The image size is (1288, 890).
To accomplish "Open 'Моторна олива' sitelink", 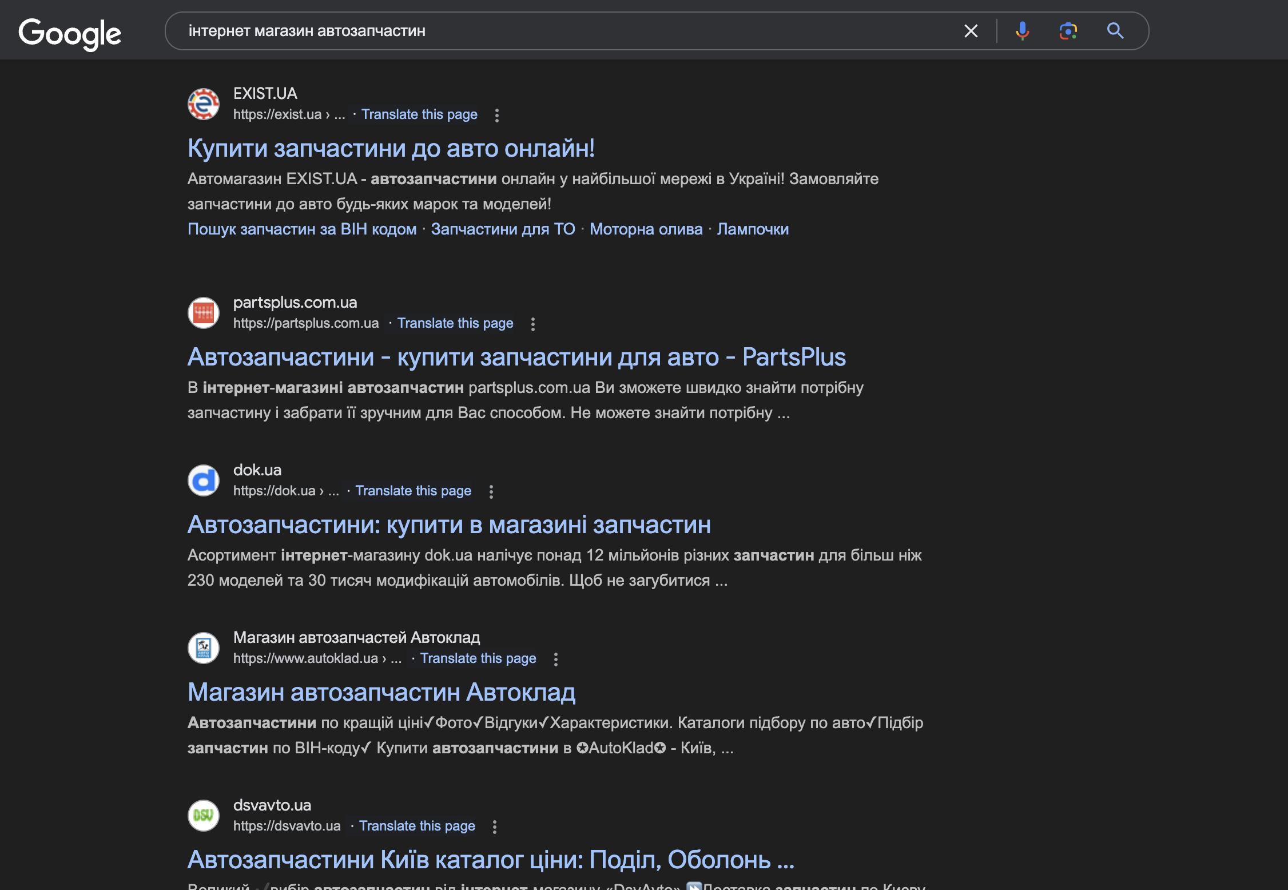I will pos(646,229).
